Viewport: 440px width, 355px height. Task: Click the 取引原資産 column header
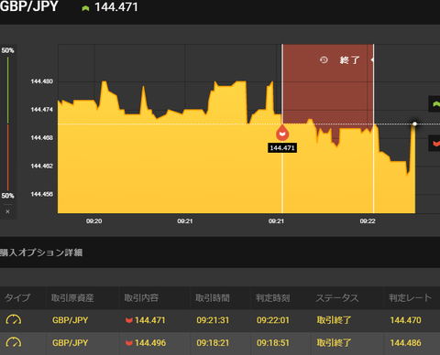coord(72,297)
